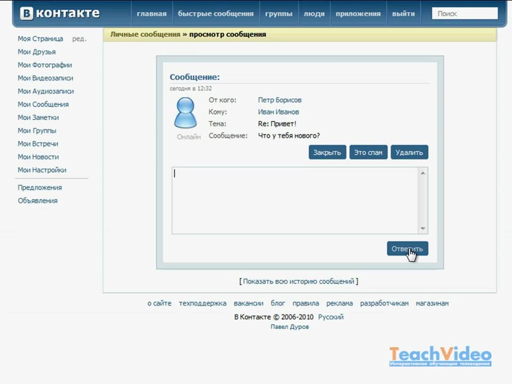Screen dimensions: 512x384
Task: Open Мои Заметки
Action: click(x=38, y=117)
